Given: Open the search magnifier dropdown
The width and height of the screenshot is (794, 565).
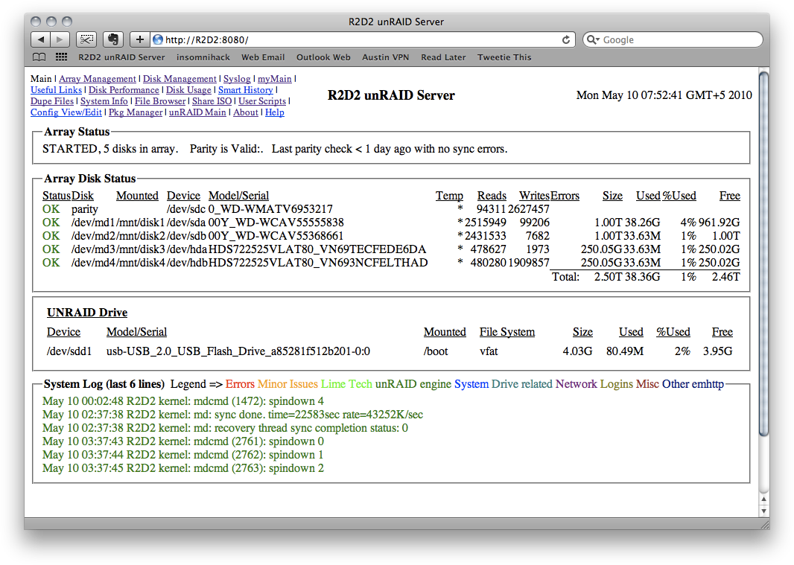Looking at the screenshot, I should [x=593, y=39].
